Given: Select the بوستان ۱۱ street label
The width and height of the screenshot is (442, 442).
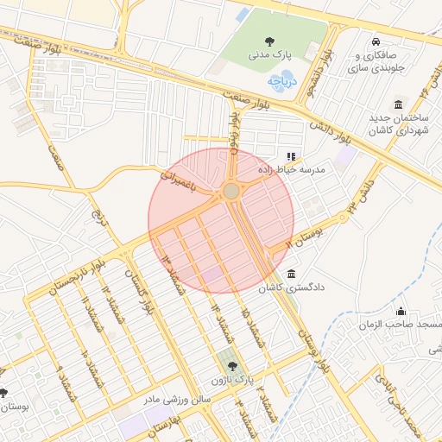Looking at the screenshot, I should pos(305,237).
